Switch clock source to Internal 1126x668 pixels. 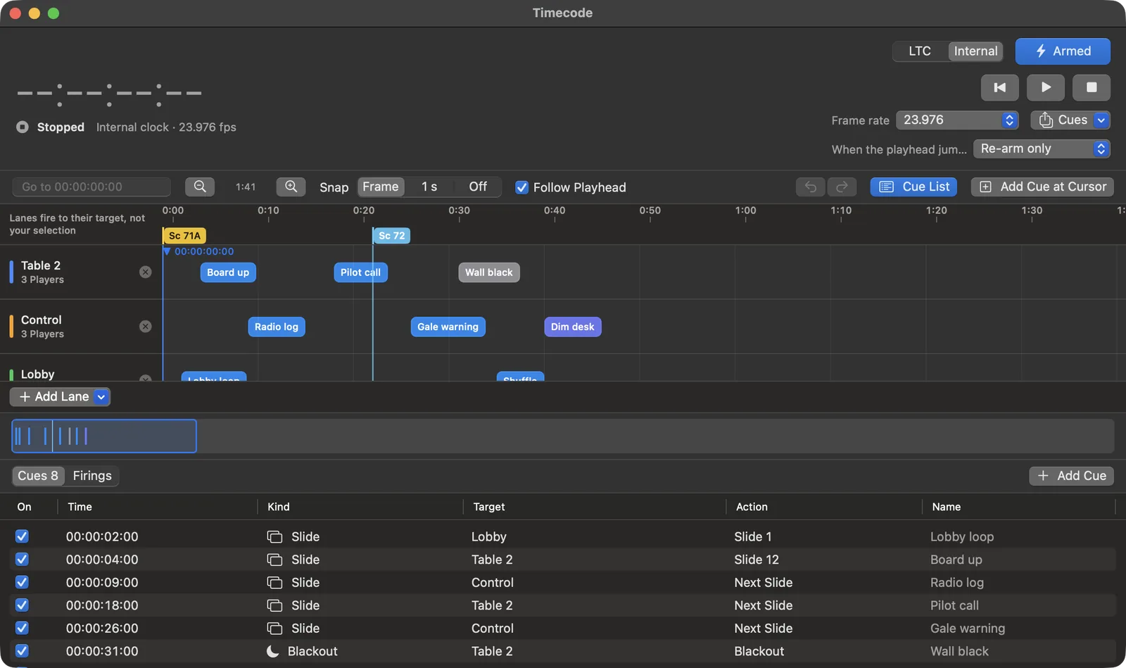pyautogui.click(x=975, y=51)
